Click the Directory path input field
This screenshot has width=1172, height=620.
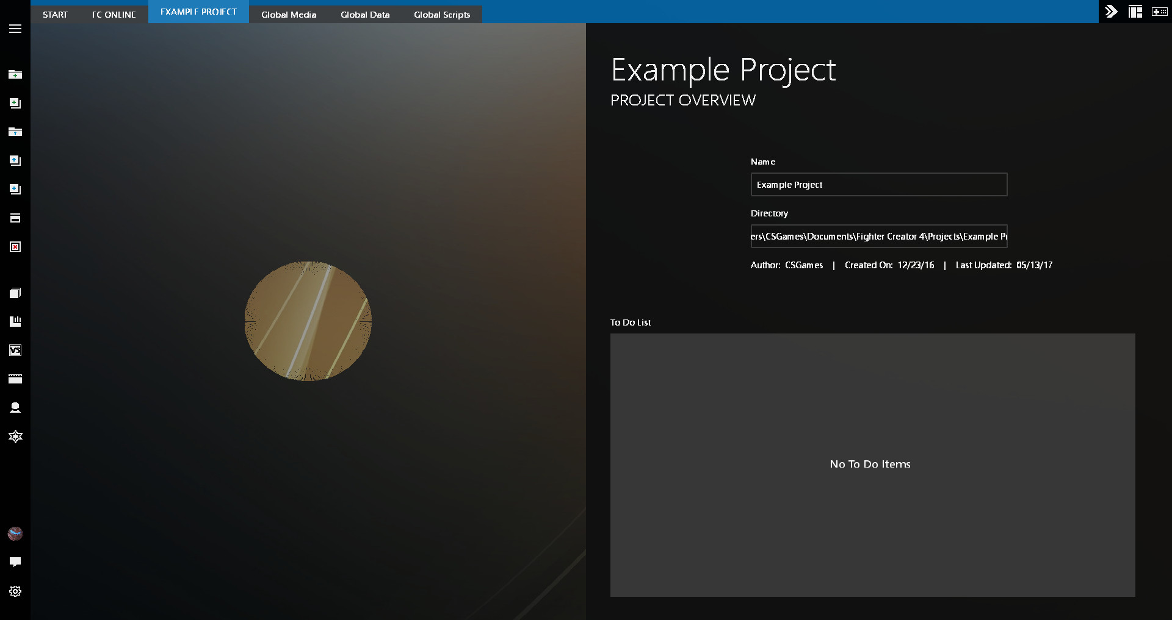point(878,237)
